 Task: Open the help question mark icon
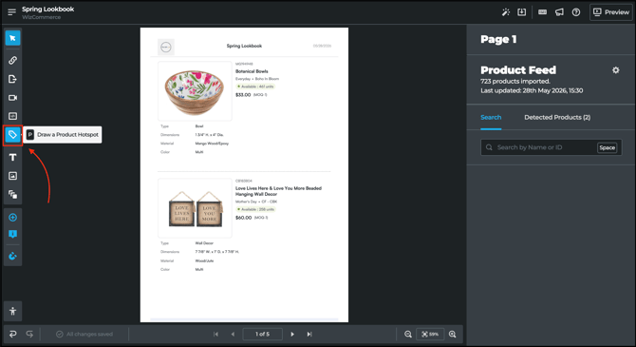576,12
